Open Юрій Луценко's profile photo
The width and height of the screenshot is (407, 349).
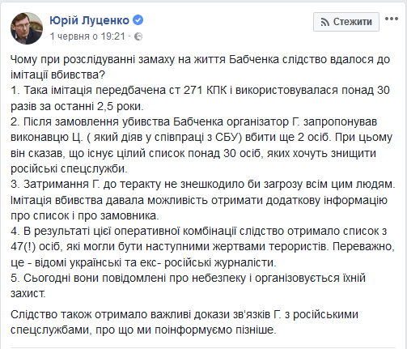click(27, 28)
